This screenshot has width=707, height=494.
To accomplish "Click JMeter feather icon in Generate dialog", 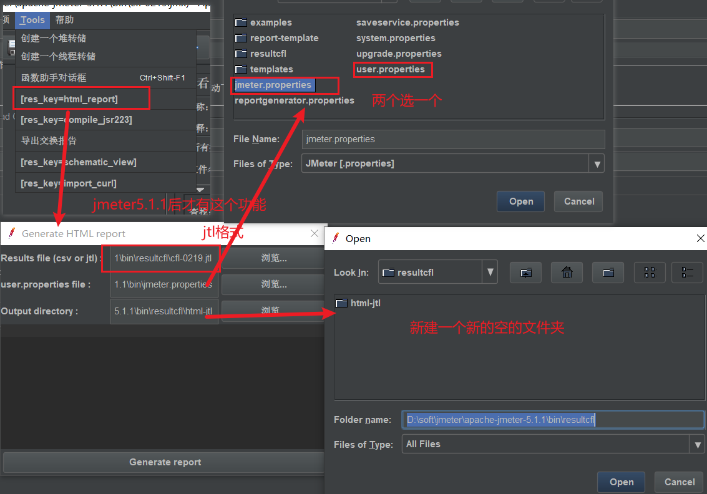I will pos(12,233).
